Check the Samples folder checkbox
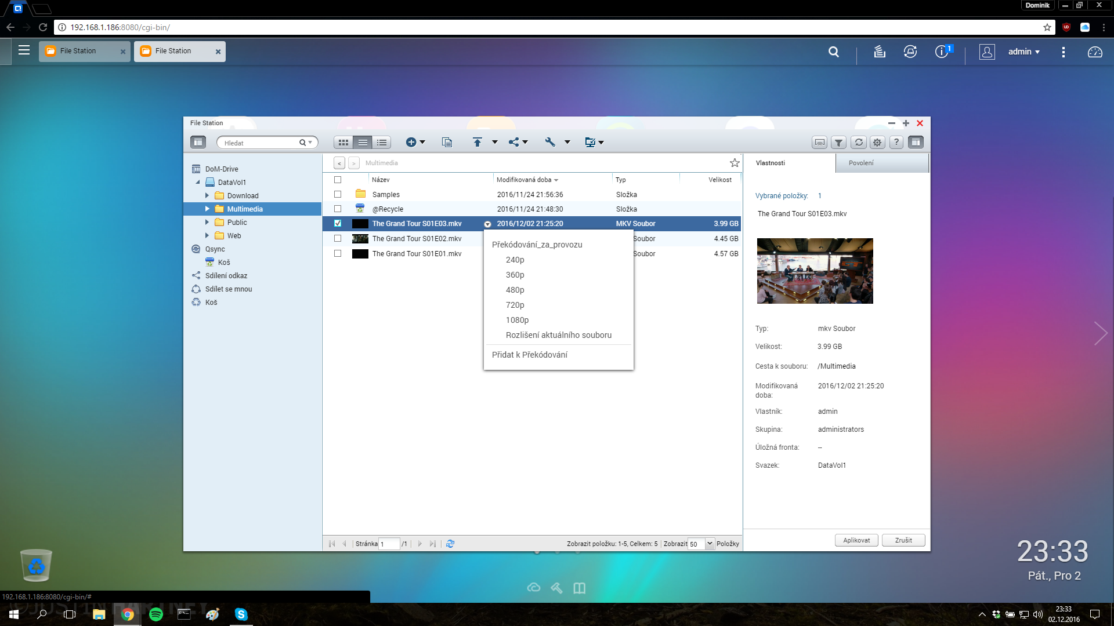The image size is (1114, 626). pos(338,194)
